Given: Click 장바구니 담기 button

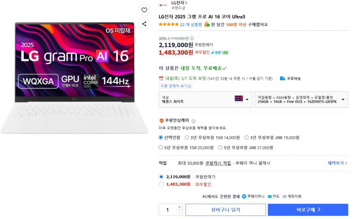Looking at the screenshot, I should (226, 210).
